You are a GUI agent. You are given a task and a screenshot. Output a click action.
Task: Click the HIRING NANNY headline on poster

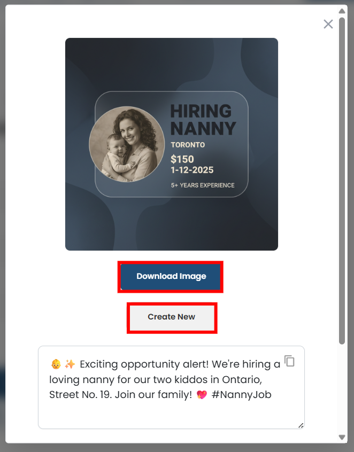point(203,120)
